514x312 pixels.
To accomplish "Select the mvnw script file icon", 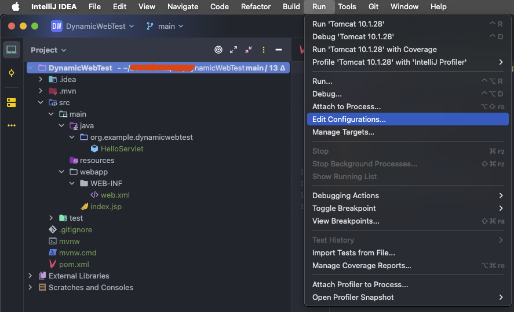I will (x=53, y=241).
